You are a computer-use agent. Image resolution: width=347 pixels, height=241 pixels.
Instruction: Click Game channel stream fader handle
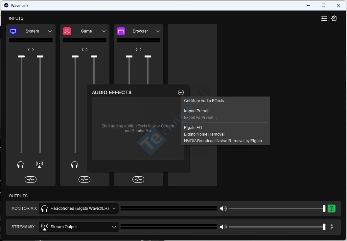coord(94,56)
